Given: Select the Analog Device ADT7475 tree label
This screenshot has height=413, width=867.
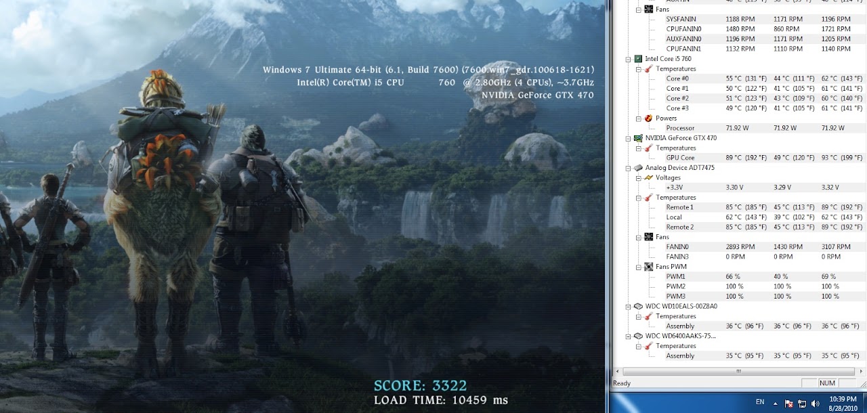Looking at the screenshot, I should click(x=680, y=168).
